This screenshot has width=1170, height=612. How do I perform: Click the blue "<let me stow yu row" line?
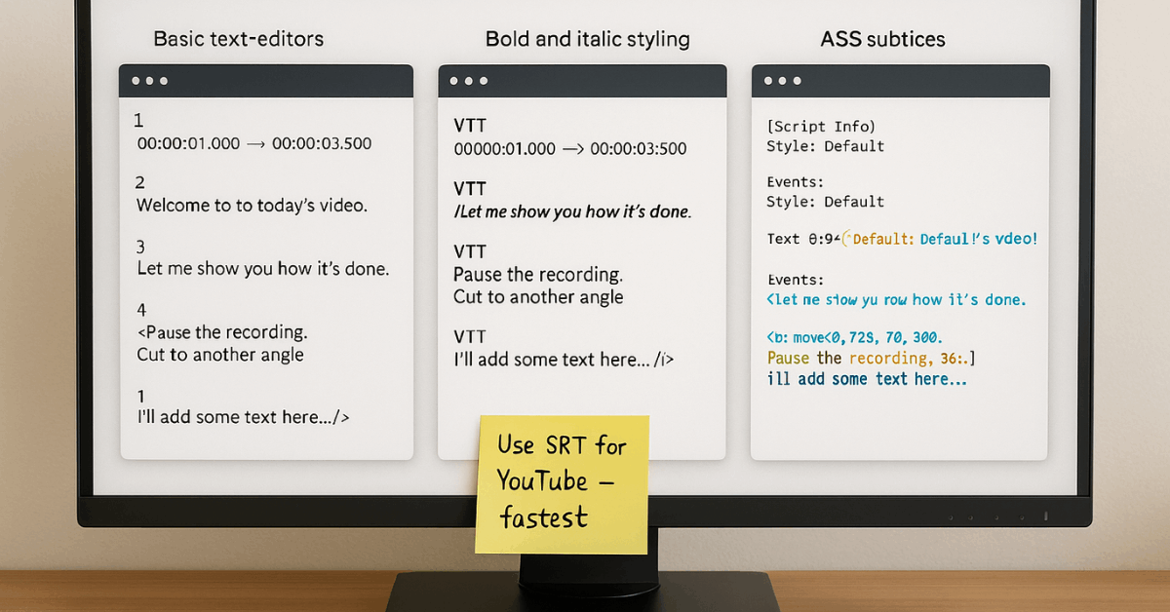897,300
